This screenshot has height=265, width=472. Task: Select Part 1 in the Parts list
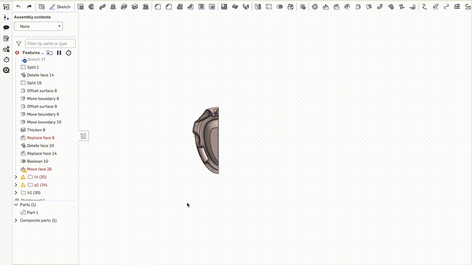point(33,213)
